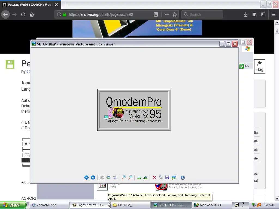Go to previous image in Picture Viewer
Image resolution: width=279 pixels, height=209 pixels.
pos(86,177)
